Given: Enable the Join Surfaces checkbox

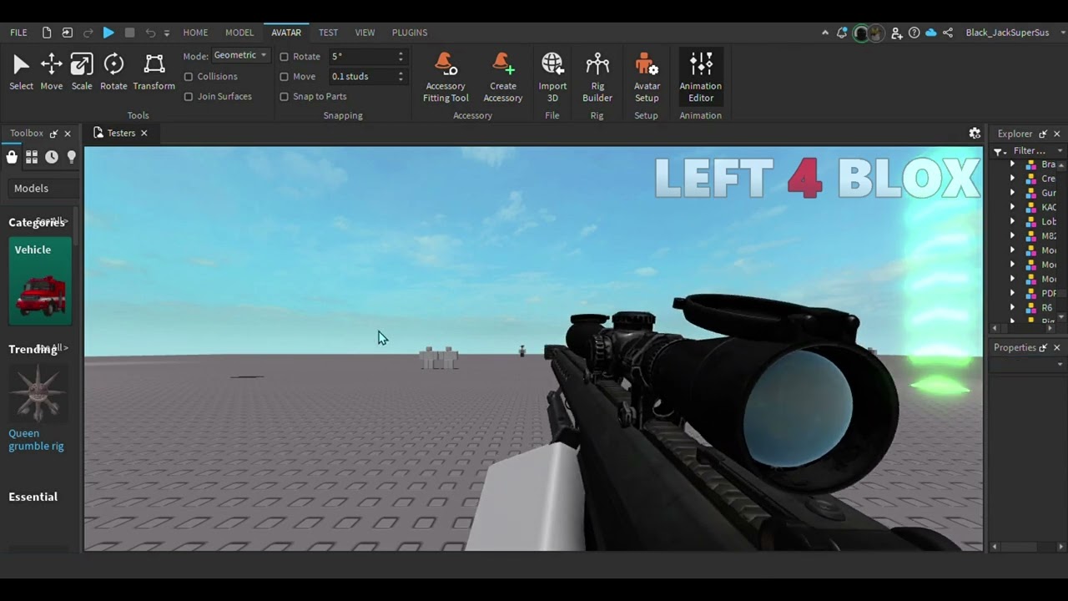Looking at the screenshot, I should (x=189, y=97).
